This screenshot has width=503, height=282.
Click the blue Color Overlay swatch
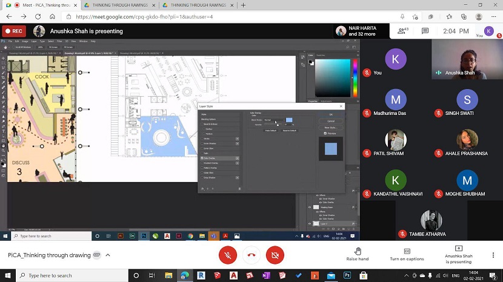(289, 120)
